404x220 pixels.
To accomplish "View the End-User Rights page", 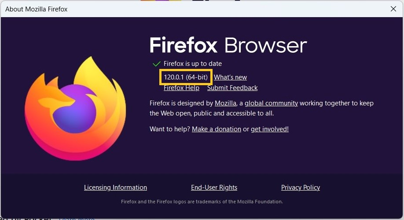I will click(x=214, y=188).
